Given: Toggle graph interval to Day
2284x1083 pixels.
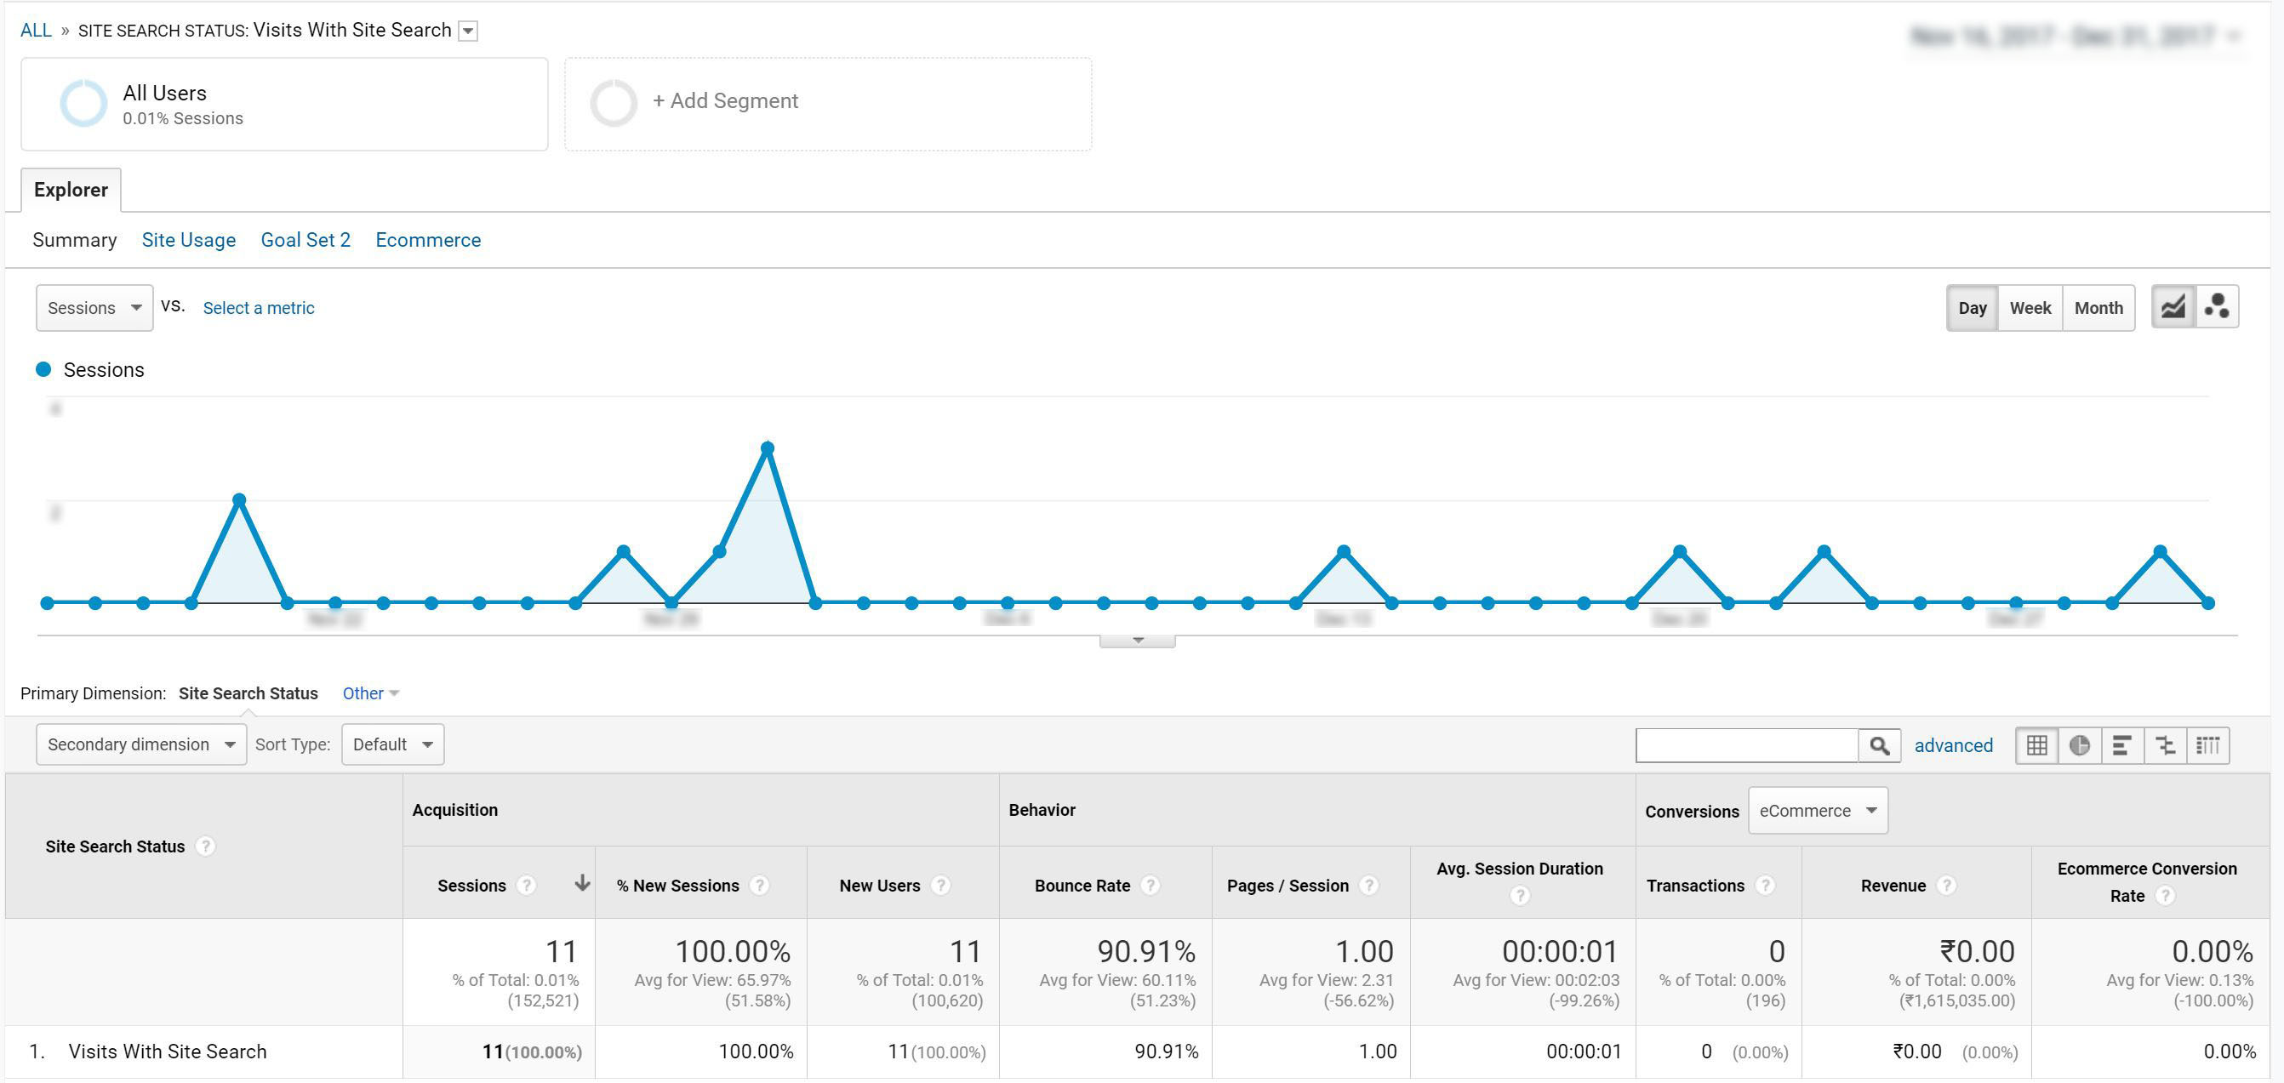Looking at the screenshot, I should pyautogui.click(x=1972, y=307).
